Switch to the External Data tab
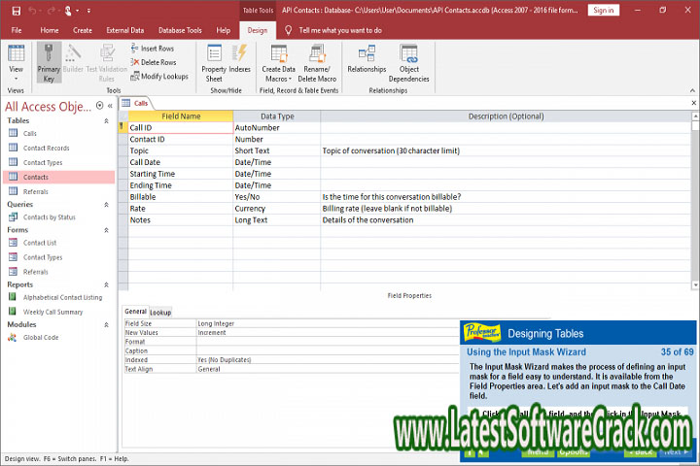Image resolution: width=700 pixels, height=466 pixels. [125, 30]
